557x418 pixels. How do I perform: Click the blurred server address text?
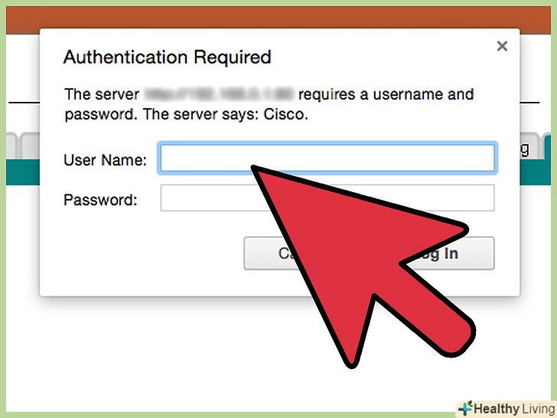coord(219,94)
